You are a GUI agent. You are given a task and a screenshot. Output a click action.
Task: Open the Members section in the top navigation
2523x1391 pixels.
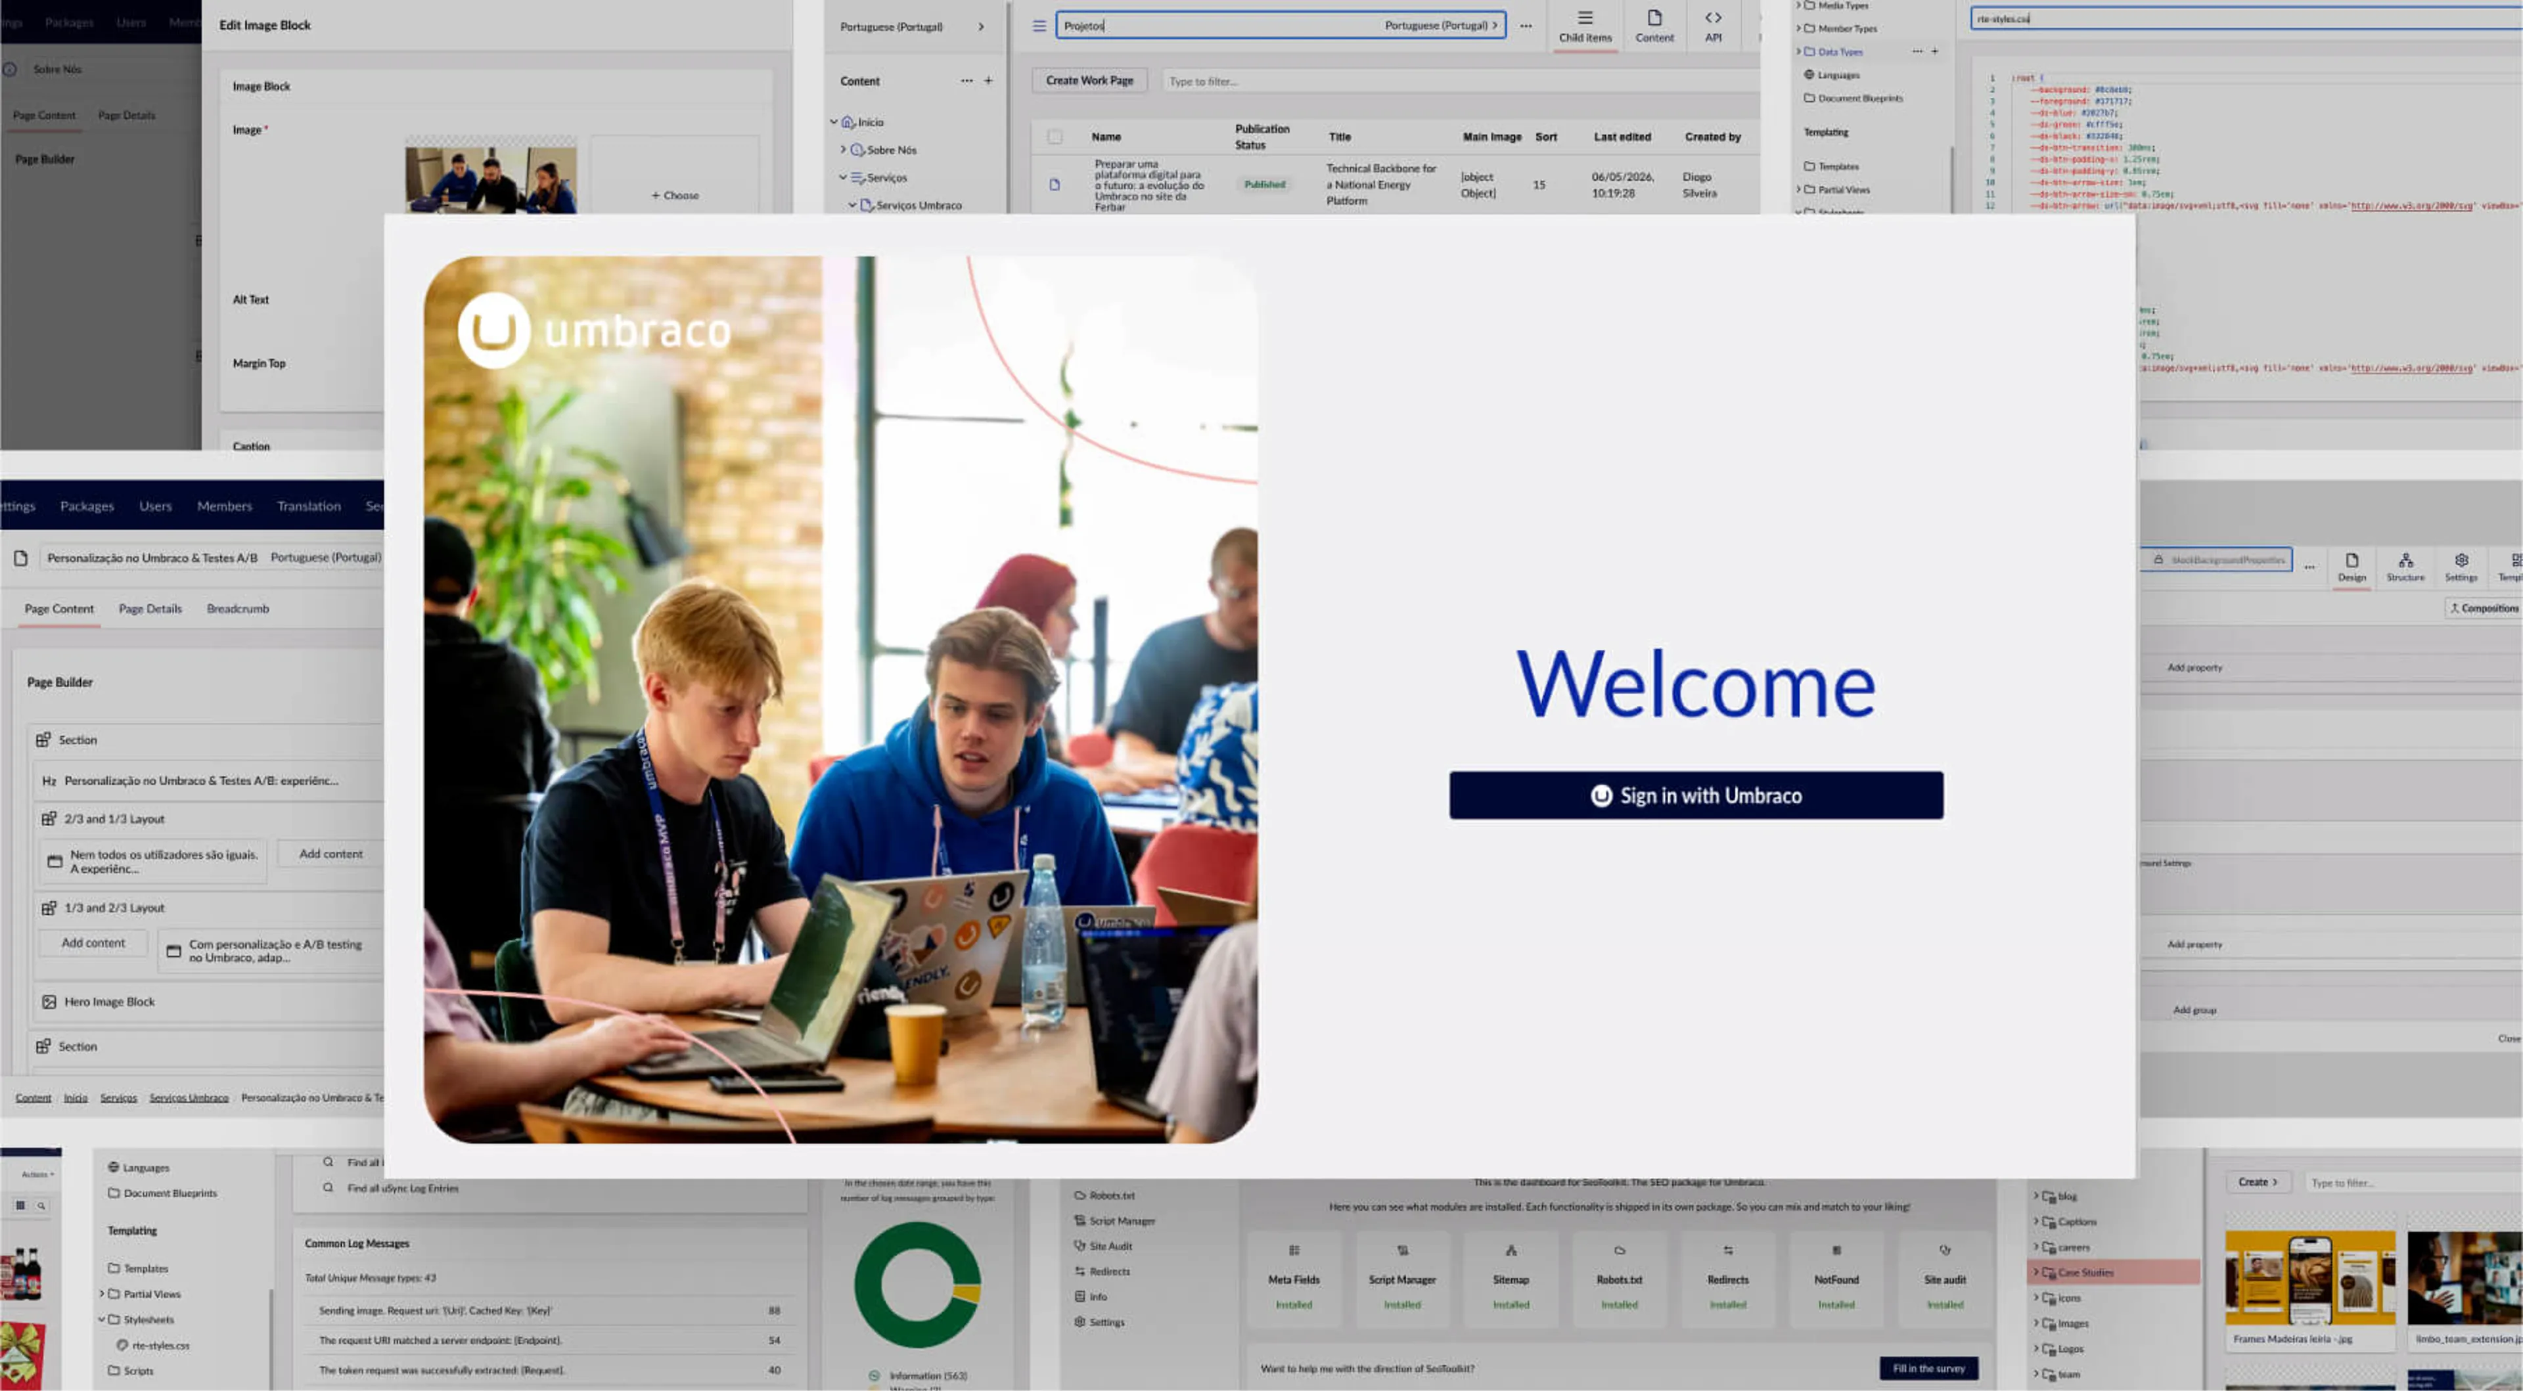coord(224,506)
